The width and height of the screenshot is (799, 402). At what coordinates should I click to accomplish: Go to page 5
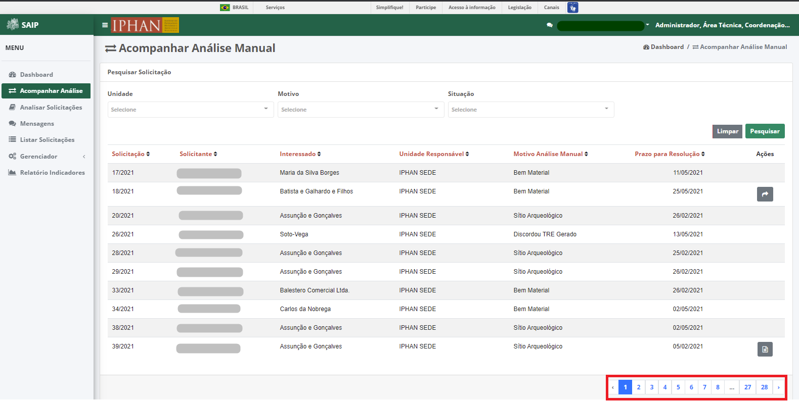click(x=678, y=387)
